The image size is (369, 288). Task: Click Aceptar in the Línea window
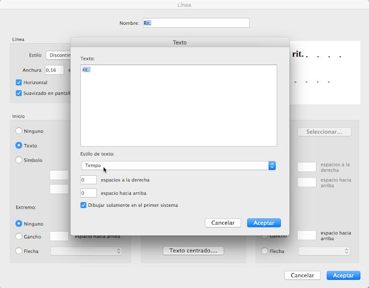344,275
